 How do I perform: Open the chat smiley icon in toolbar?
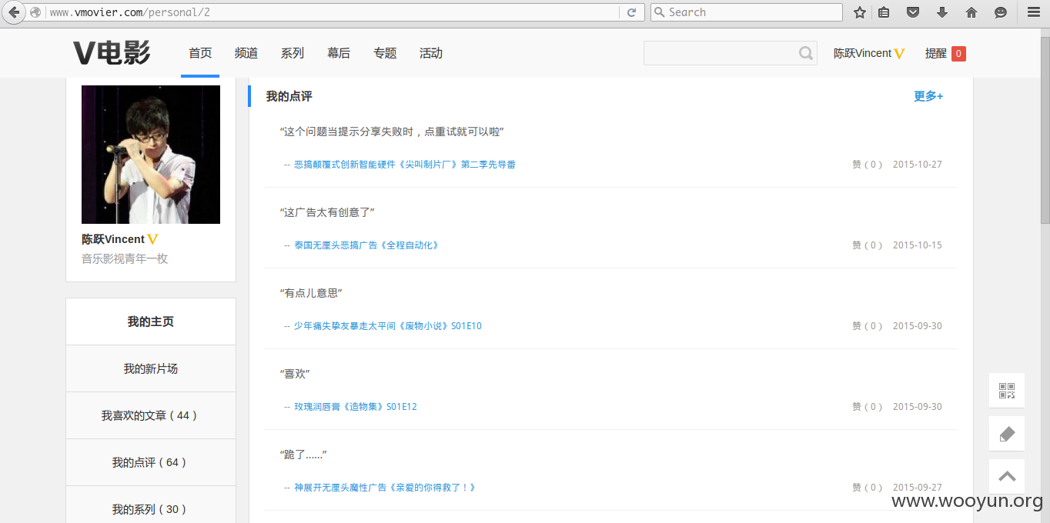(x=1001, y=12)
